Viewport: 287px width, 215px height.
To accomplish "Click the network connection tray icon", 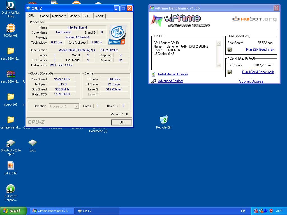I will [x=256, y=211].
